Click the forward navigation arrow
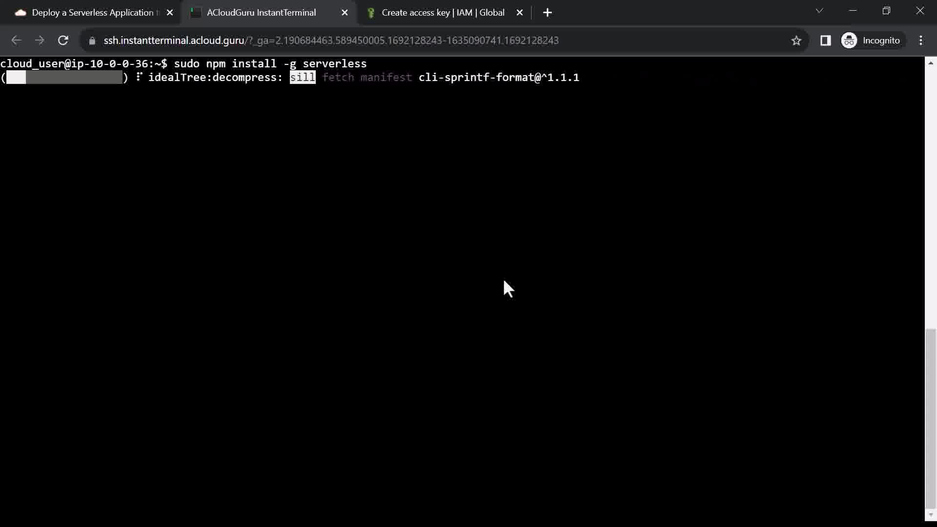This screenshot has height=527, width=937. point(40,41)
